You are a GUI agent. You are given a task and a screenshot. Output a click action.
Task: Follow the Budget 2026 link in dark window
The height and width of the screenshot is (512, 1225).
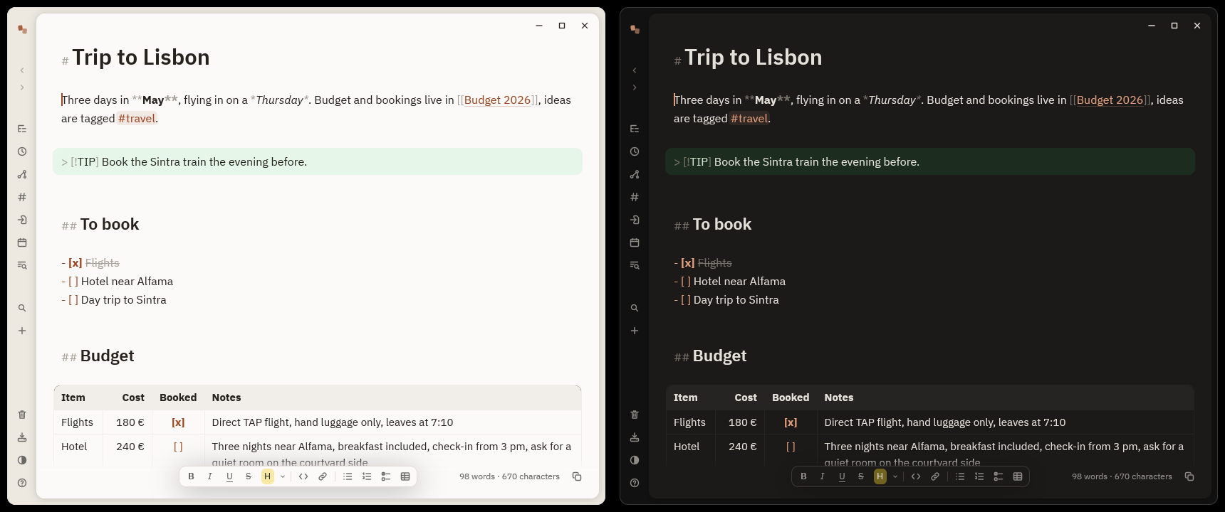point(1110,100)
